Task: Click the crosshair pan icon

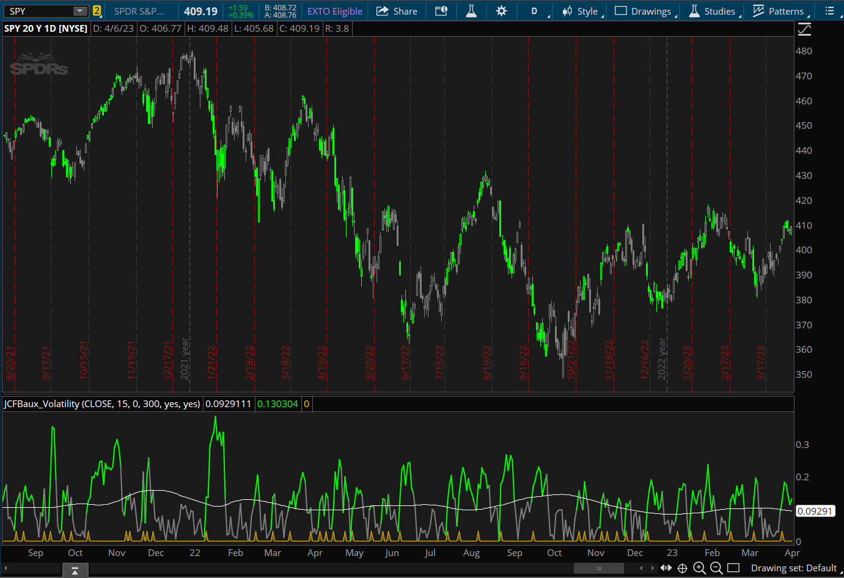Action: coord(683,568)
